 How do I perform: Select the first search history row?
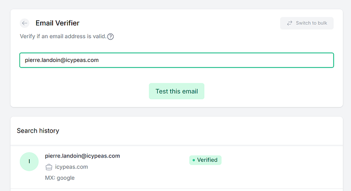(177, 167)
